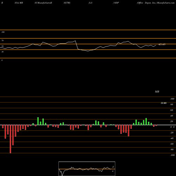176x176 pixels.
Task: Click the 0 label on left RSI axis
Action: point(2,60)
